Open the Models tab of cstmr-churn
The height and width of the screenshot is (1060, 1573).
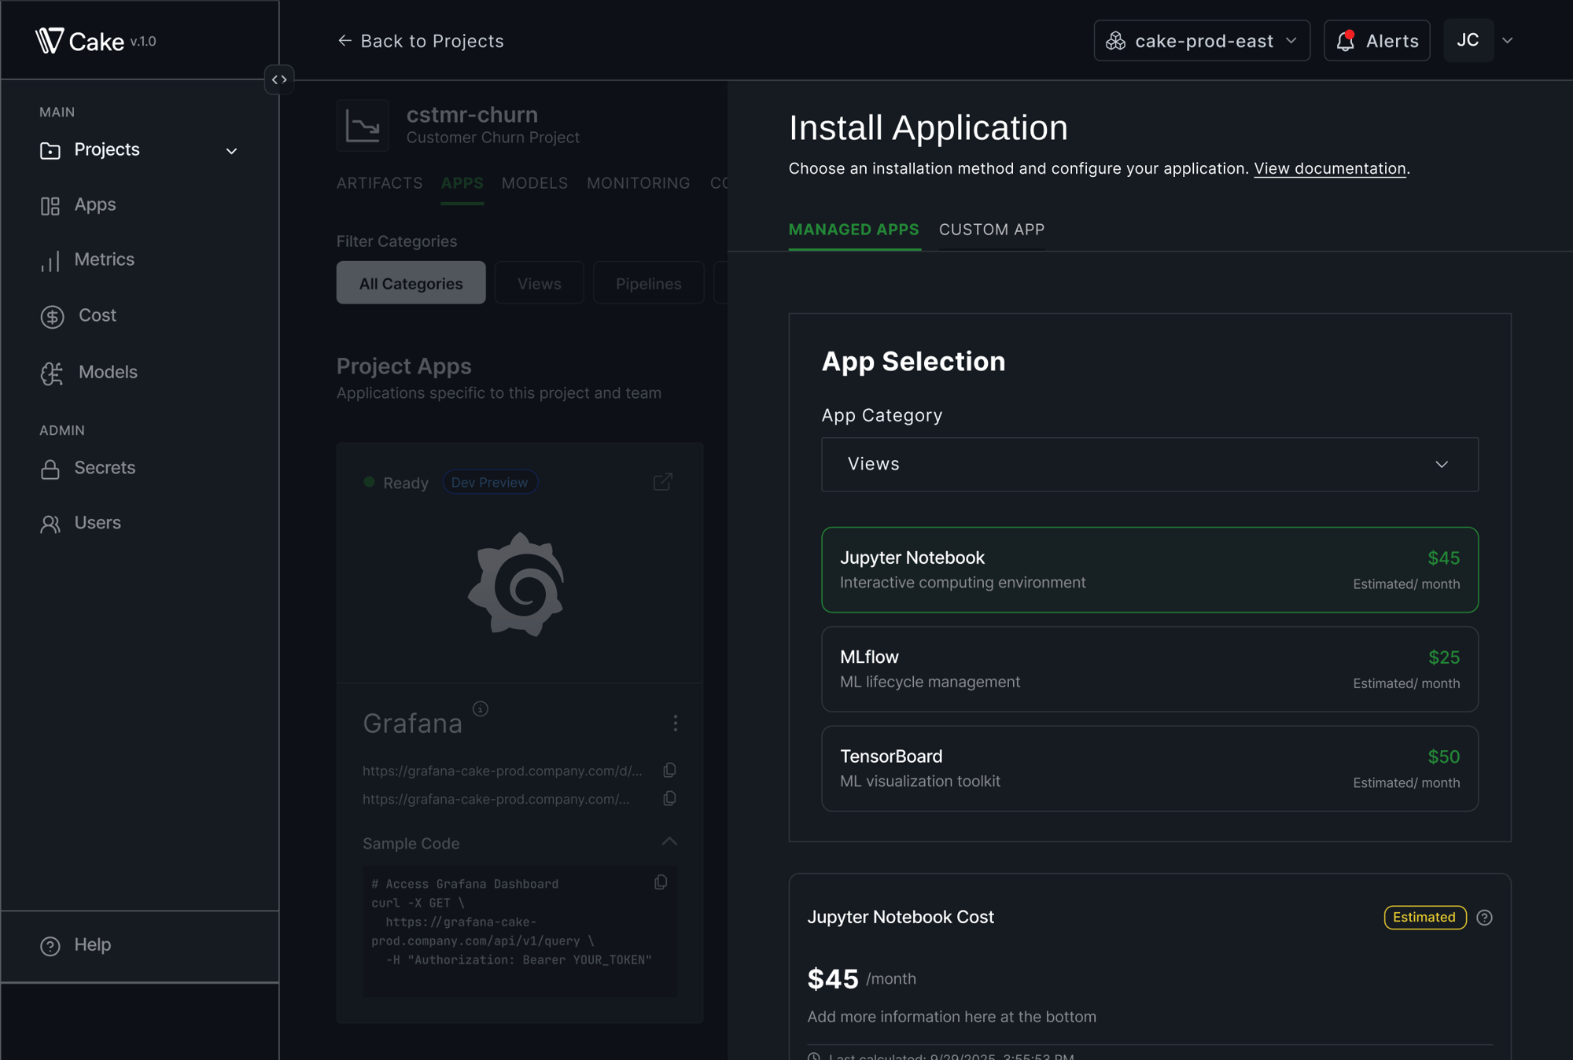pyautogui.click(x=534, y=182)
